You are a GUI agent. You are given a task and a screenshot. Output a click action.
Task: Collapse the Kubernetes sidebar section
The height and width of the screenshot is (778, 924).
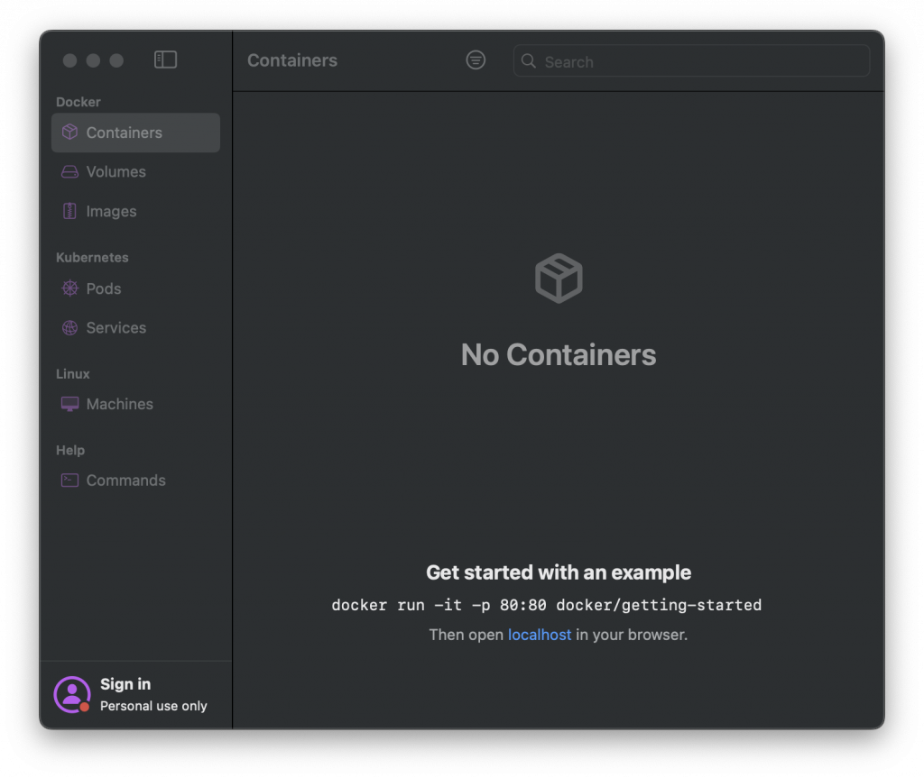tap(92, 258)
